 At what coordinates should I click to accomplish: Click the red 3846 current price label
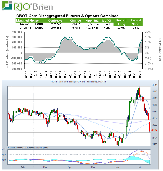[x=154, y=130]
